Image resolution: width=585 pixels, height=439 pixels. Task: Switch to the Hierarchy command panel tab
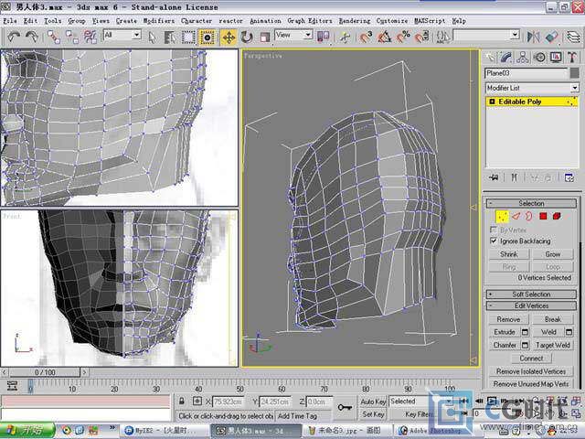[523, 57]
